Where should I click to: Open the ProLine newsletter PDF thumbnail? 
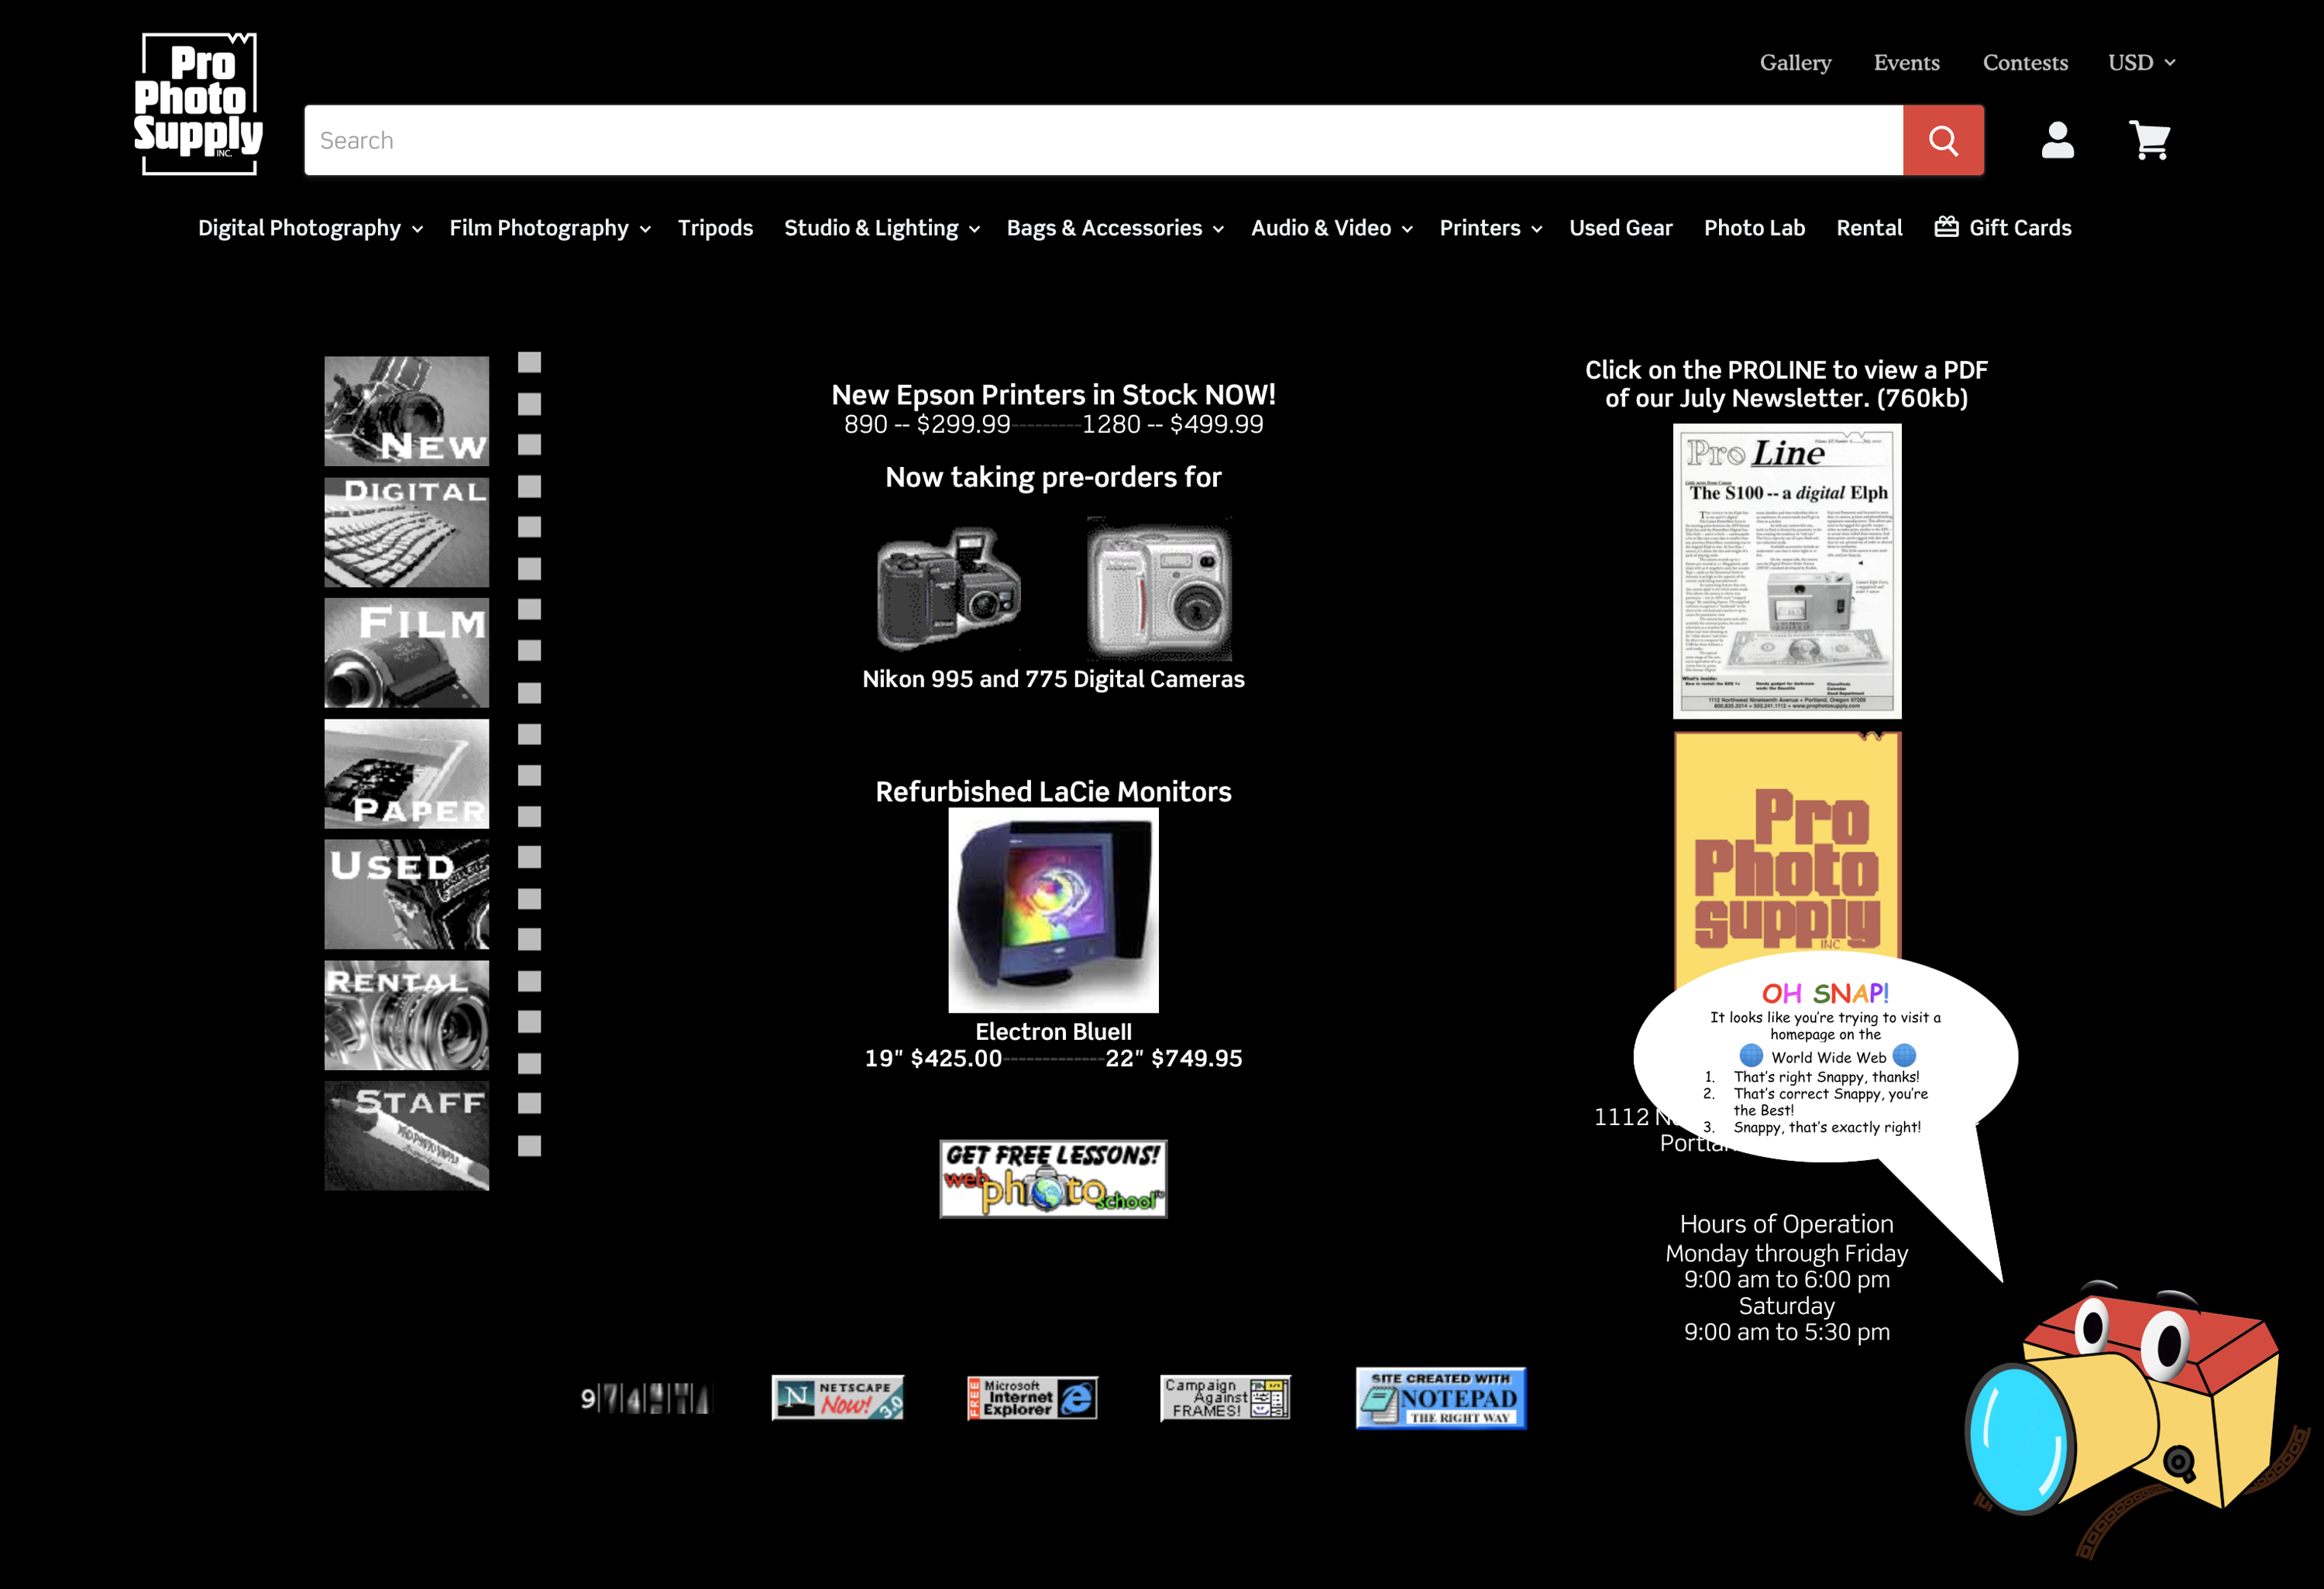[1787, 571]
